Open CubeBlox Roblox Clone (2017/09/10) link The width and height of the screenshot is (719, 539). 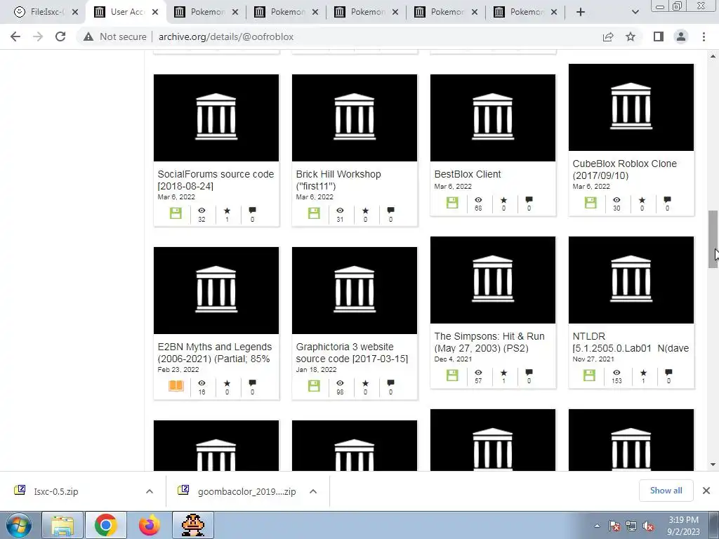624,170
